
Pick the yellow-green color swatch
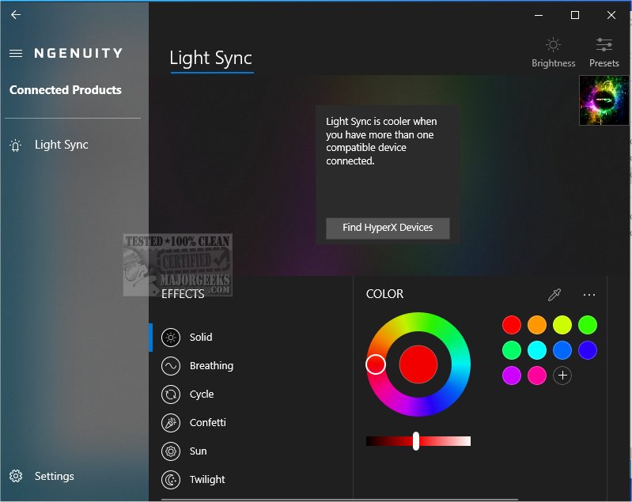point(562,325)
